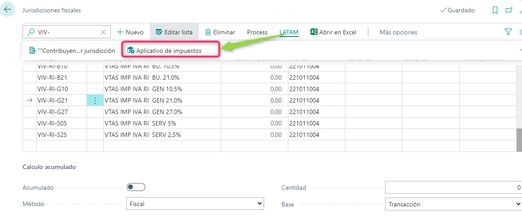Image resolution: width=522 pixels, height=217 pixels.
Task: Click the trash icon beside Eliminar
Action: pos(208,32)
